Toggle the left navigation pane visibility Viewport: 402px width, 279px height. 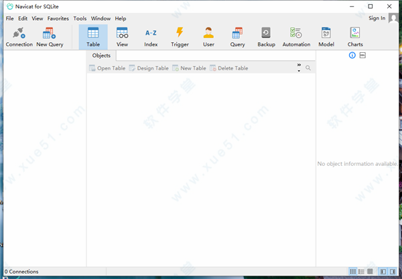[383, 272]
